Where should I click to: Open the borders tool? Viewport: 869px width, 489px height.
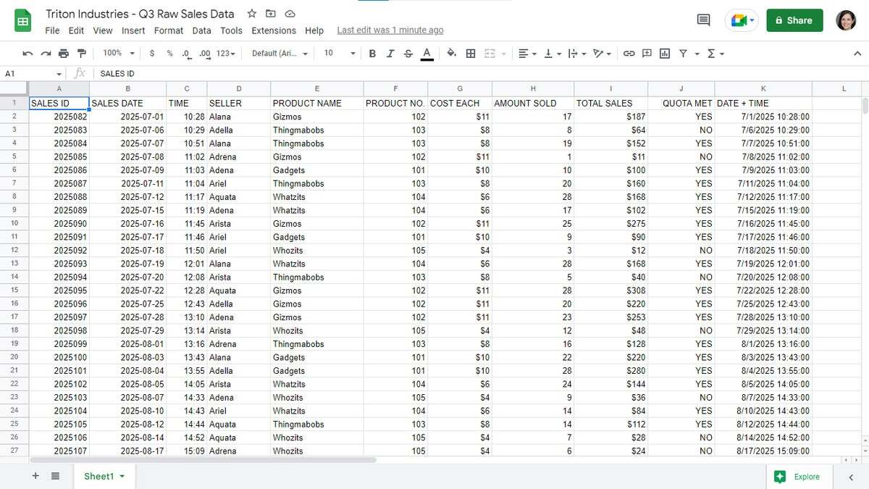tap(471, 54)
